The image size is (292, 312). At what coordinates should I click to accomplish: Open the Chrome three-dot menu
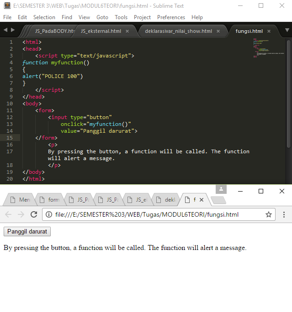point(284,214)
